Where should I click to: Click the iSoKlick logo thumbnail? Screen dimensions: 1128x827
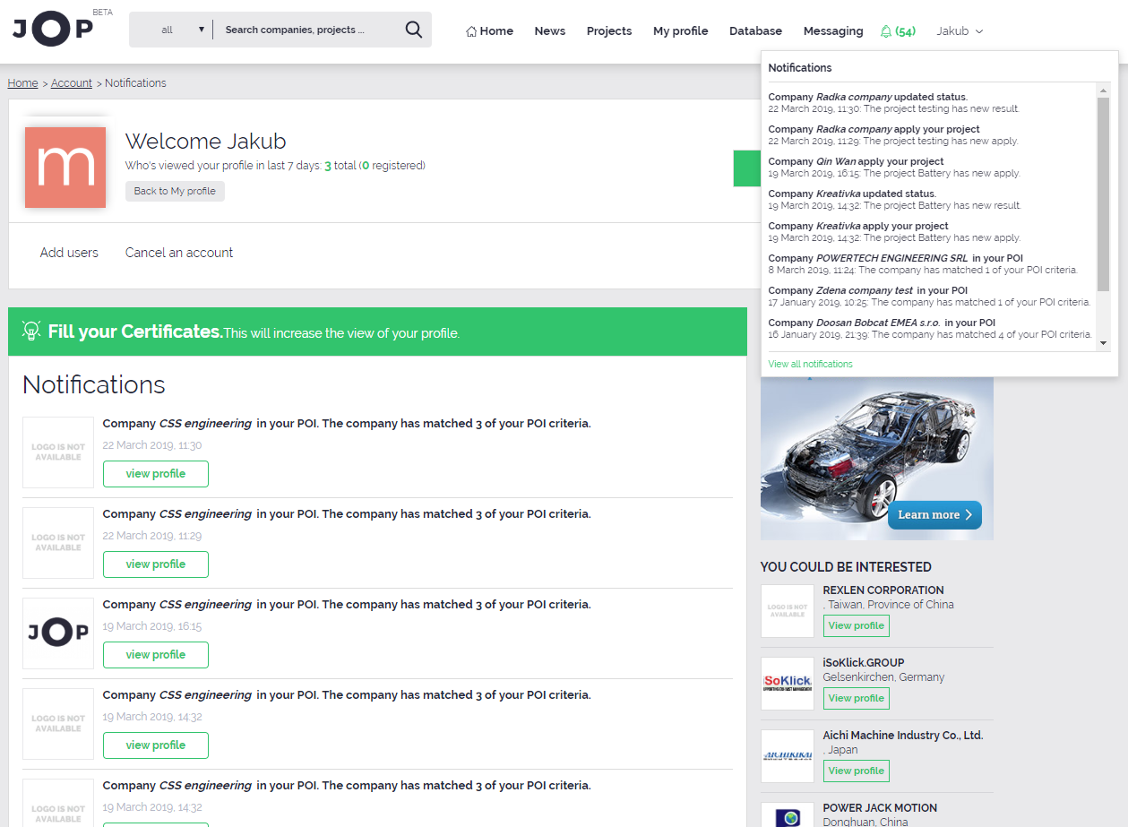[x=788, y=684]
